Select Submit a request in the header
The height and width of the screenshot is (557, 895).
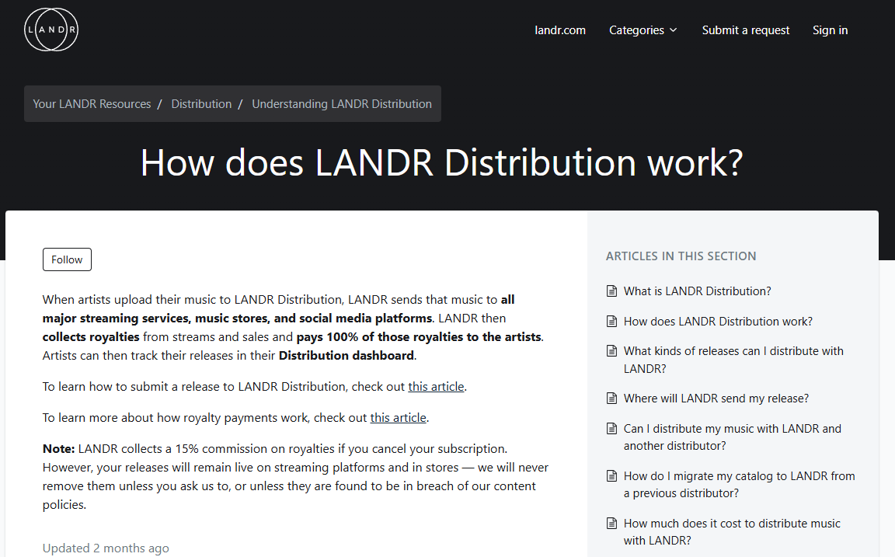[x=746, y=30]
